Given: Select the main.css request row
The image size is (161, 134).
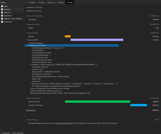Looking at the screenshot, I should (x=12, y=9).
